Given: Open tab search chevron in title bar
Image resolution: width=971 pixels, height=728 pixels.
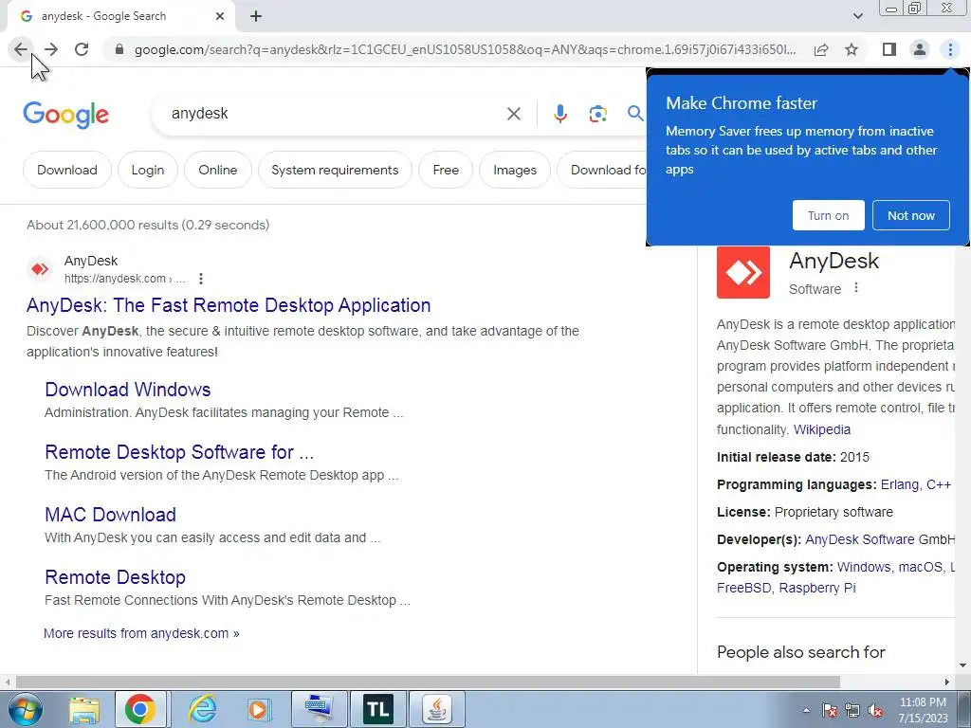Looking at the screenshot, I should pos(857,16).
